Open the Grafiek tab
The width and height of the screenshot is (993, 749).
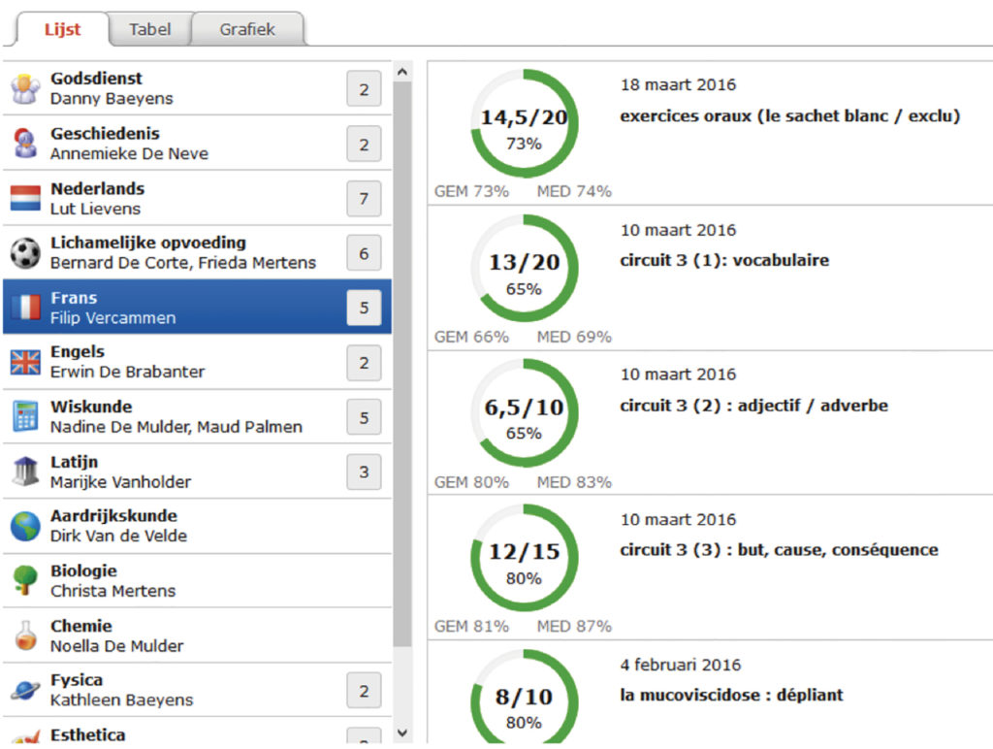(x=247, y=29)
